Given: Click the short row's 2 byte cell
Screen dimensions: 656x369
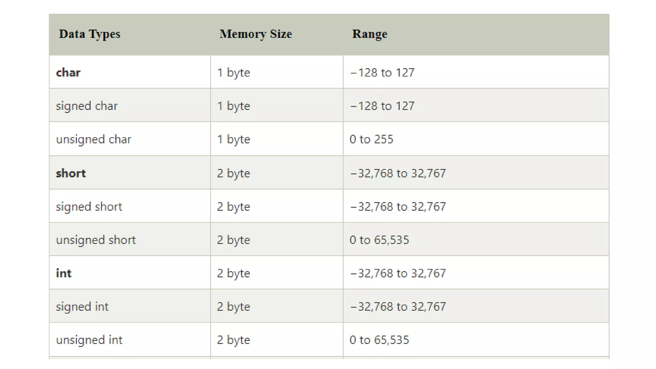Looking at the screenshot, I should click(234, 173).
